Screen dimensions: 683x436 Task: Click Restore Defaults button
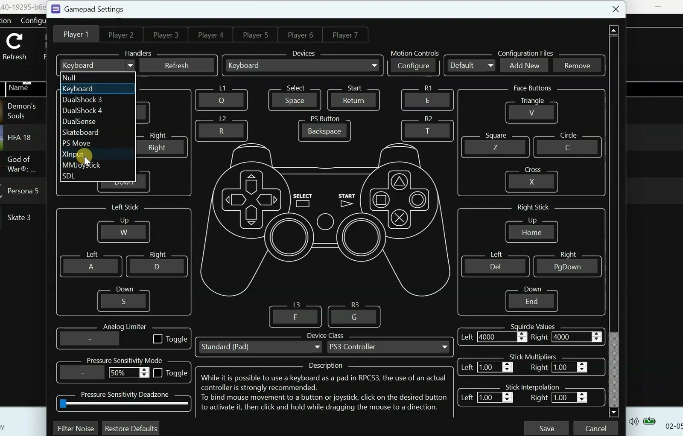coord(131,428)
